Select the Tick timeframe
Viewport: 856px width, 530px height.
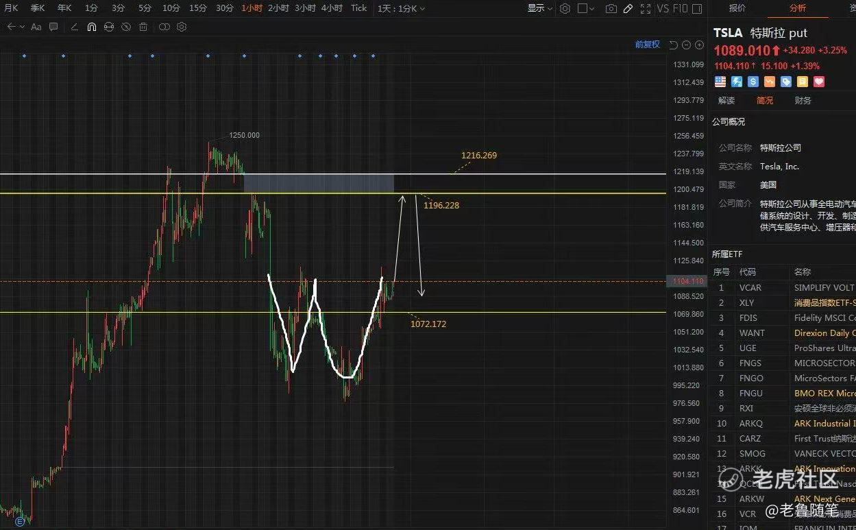pyautogui.click(x=359, y=8)
